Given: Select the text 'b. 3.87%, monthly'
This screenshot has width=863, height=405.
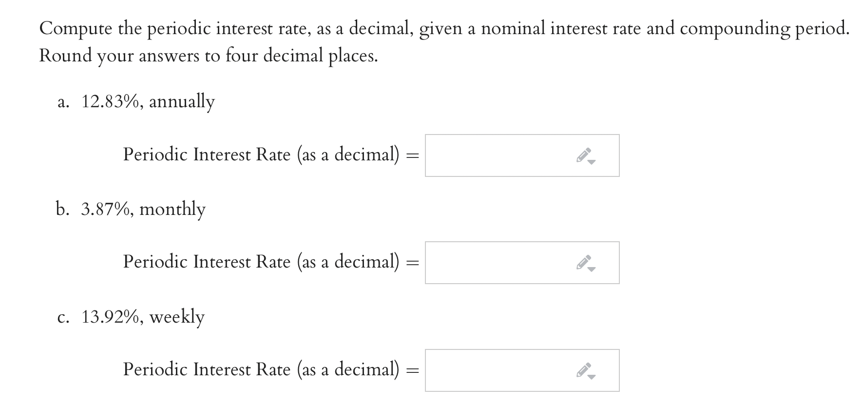Looking at the screenshot, I should point(130,209).
